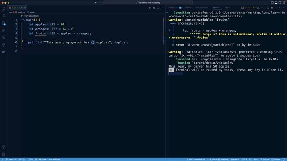Click Go Live in the status bar
This screenshot has height=161, width=287.
point(265,159)
